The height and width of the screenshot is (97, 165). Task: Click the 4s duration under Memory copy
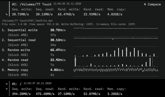coord(52,75)
